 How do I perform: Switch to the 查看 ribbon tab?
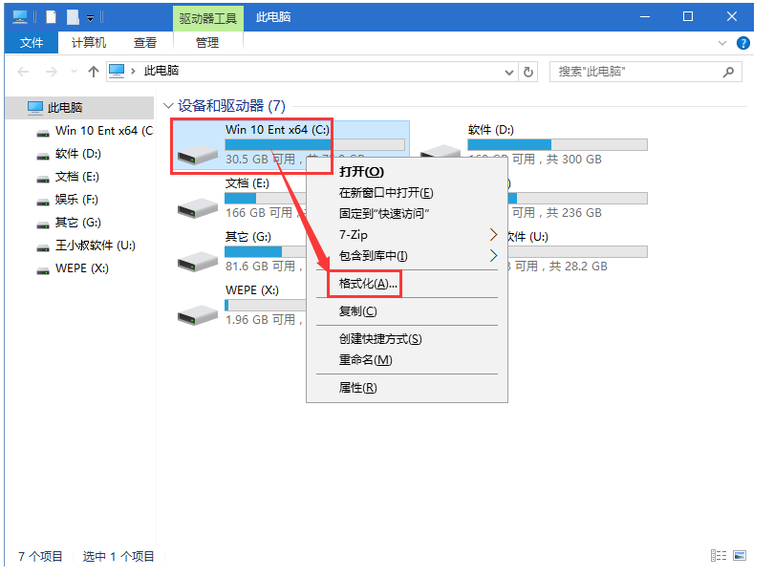145,43
